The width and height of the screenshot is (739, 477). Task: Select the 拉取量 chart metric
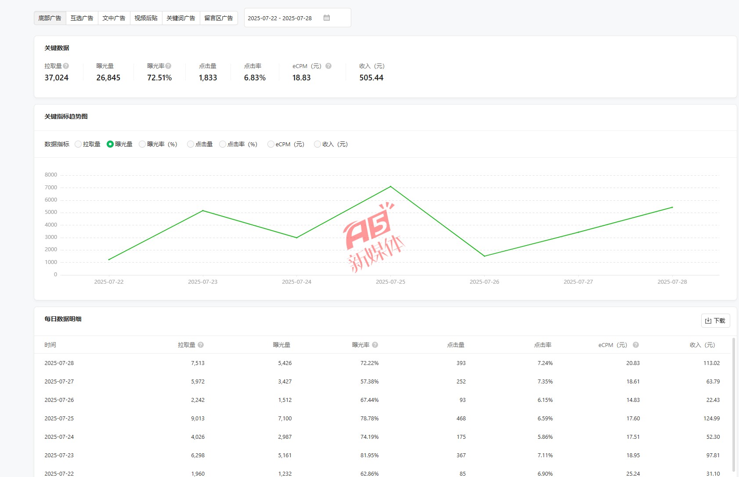point(78,144)
